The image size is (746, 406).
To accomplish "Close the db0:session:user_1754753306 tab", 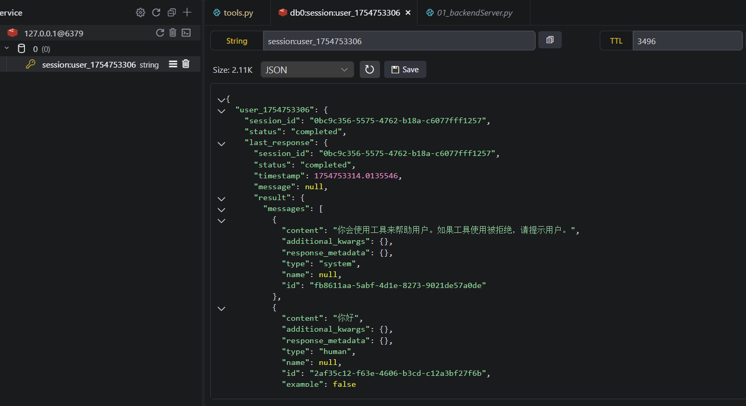I will pyautogui.click(x=408, y=12).
